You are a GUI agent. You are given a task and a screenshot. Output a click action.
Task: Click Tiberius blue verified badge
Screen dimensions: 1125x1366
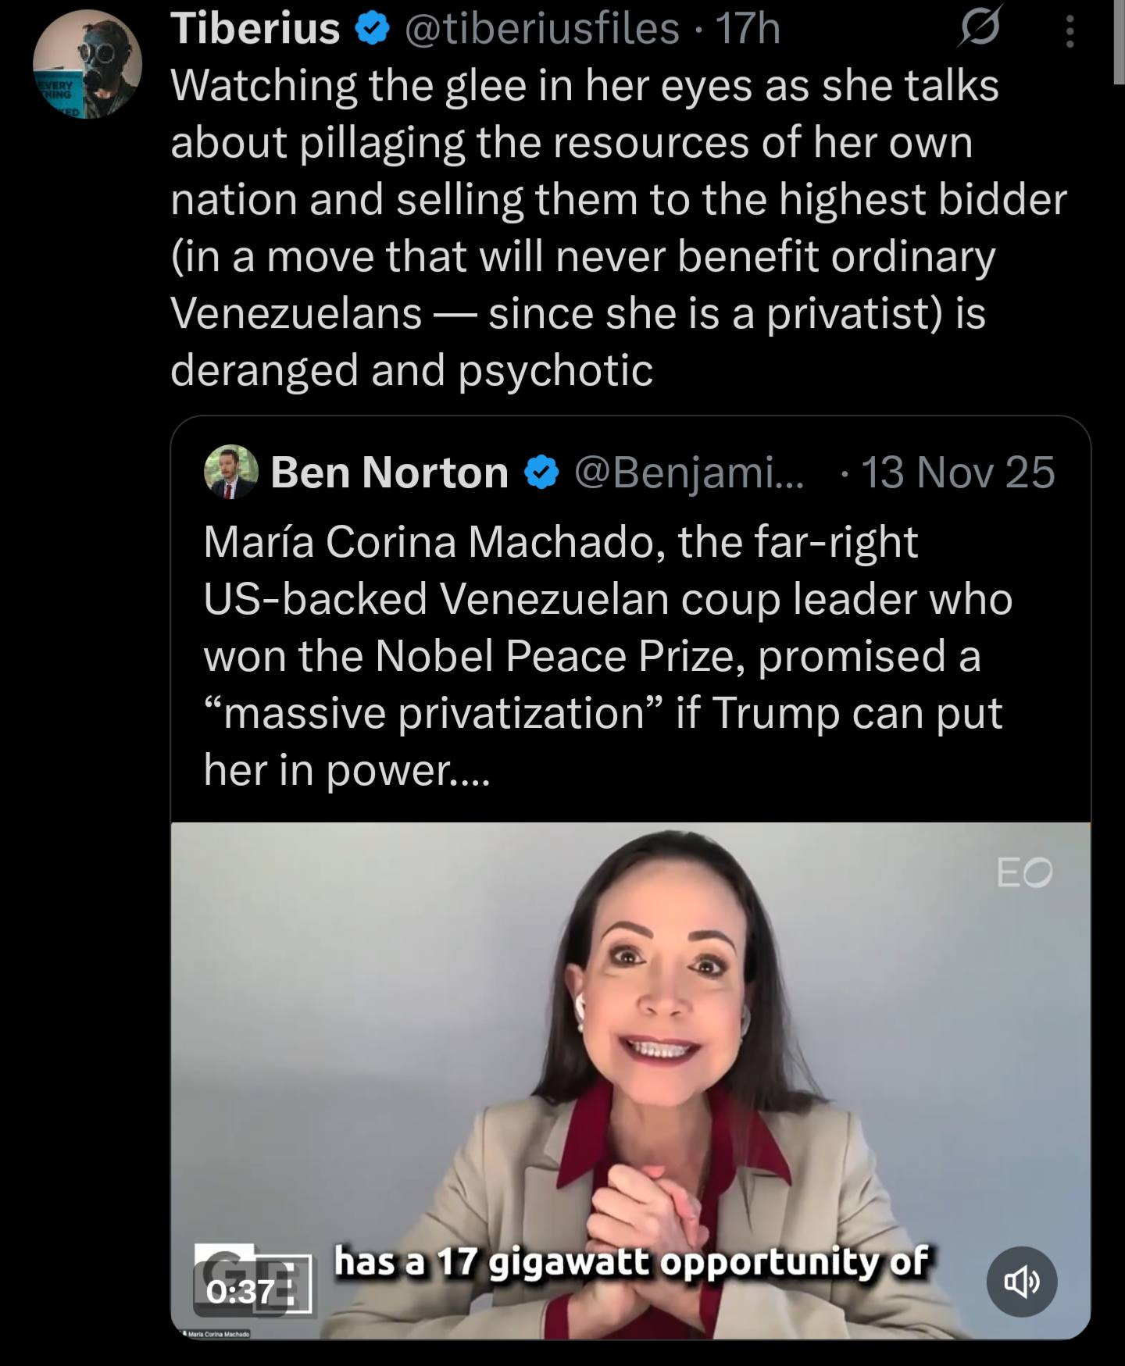tap(373, 30)
